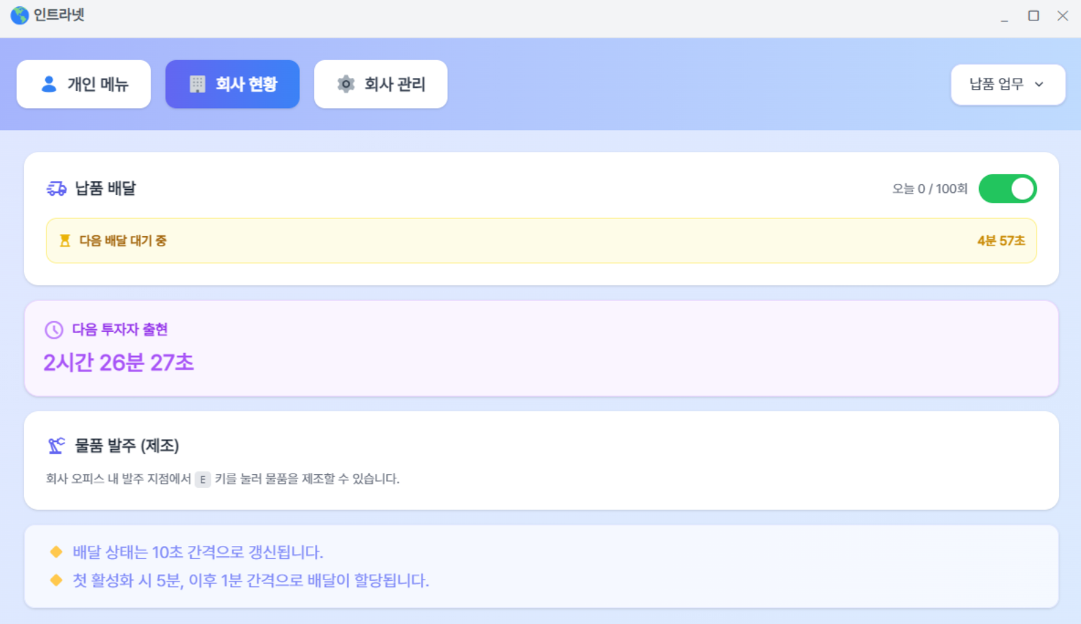Click the 4분 57초 delivery countdown timer
The height and width of the screenshot is (624, 1081).
click(1001, 241)
